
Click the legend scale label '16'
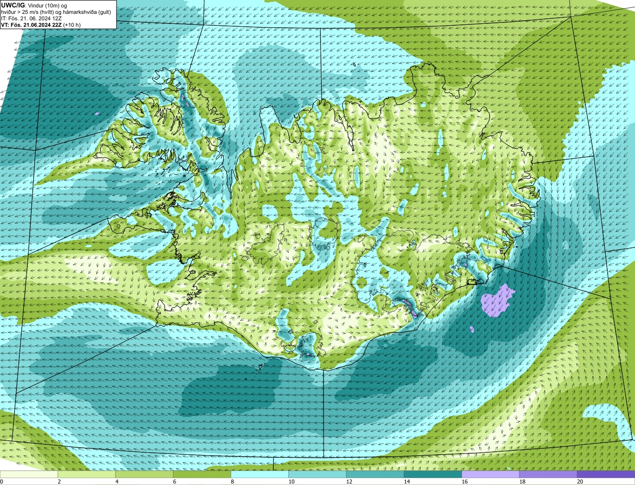point(464,482)
